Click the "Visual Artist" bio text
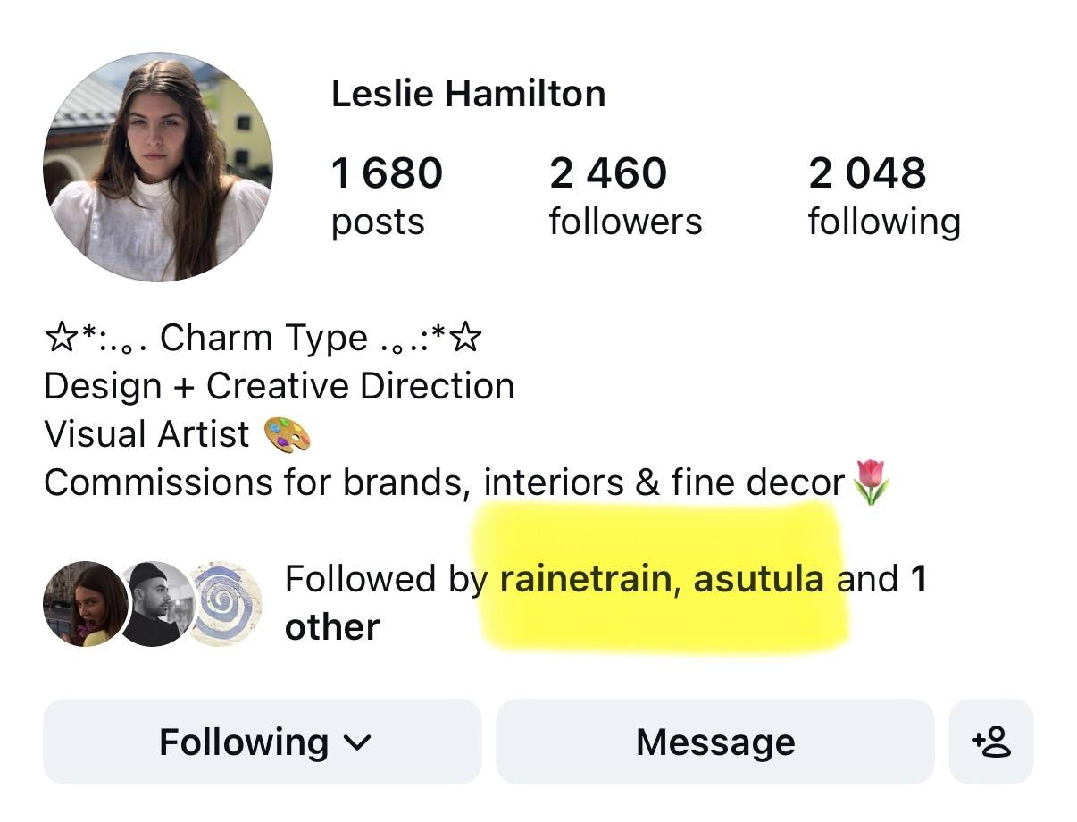The width and height of the screenshot is (1077, 822). 146,434
